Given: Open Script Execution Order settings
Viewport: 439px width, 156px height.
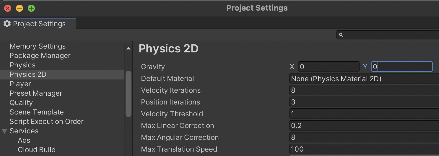Looking at the screenshot, I should (46, 122).
